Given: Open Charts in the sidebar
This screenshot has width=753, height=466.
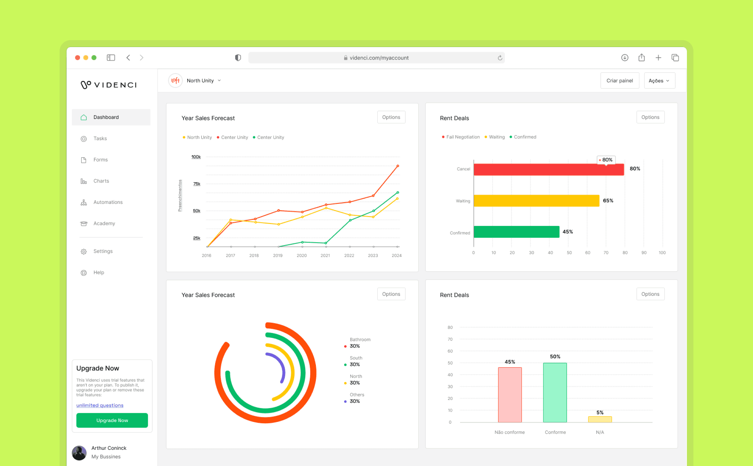Looking at the screenshot, I should [101, 181].
